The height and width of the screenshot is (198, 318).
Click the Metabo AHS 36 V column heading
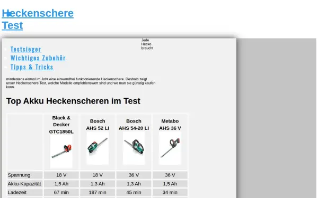tap(170, 125)
